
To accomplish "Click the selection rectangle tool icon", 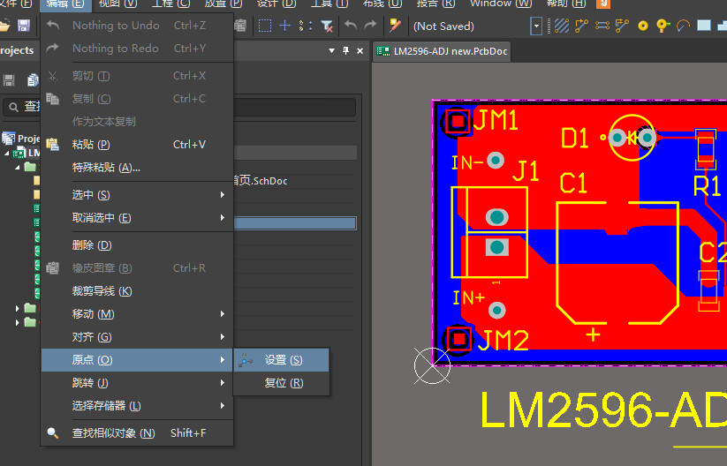I will [265, 26].
